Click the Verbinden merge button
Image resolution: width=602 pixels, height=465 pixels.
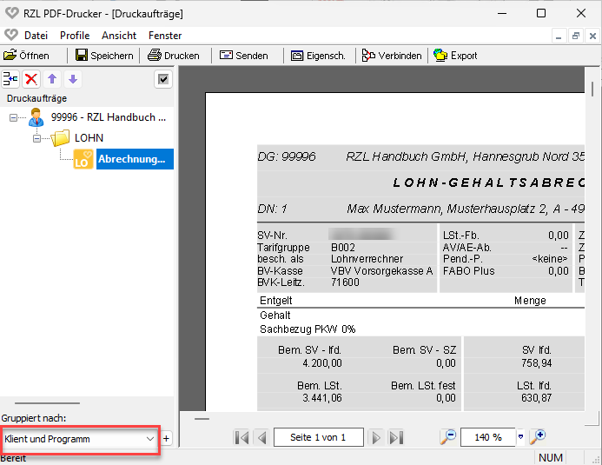[x=392, y=56]
